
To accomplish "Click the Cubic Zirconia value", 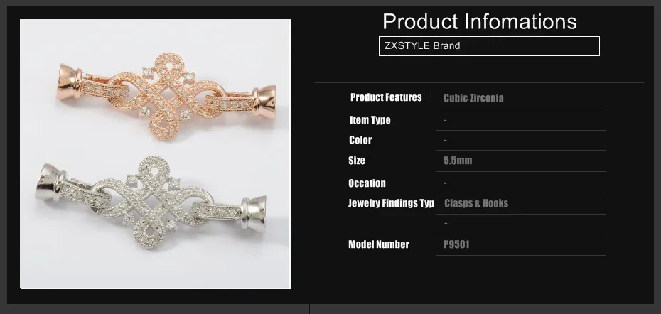I will point(473,98).
